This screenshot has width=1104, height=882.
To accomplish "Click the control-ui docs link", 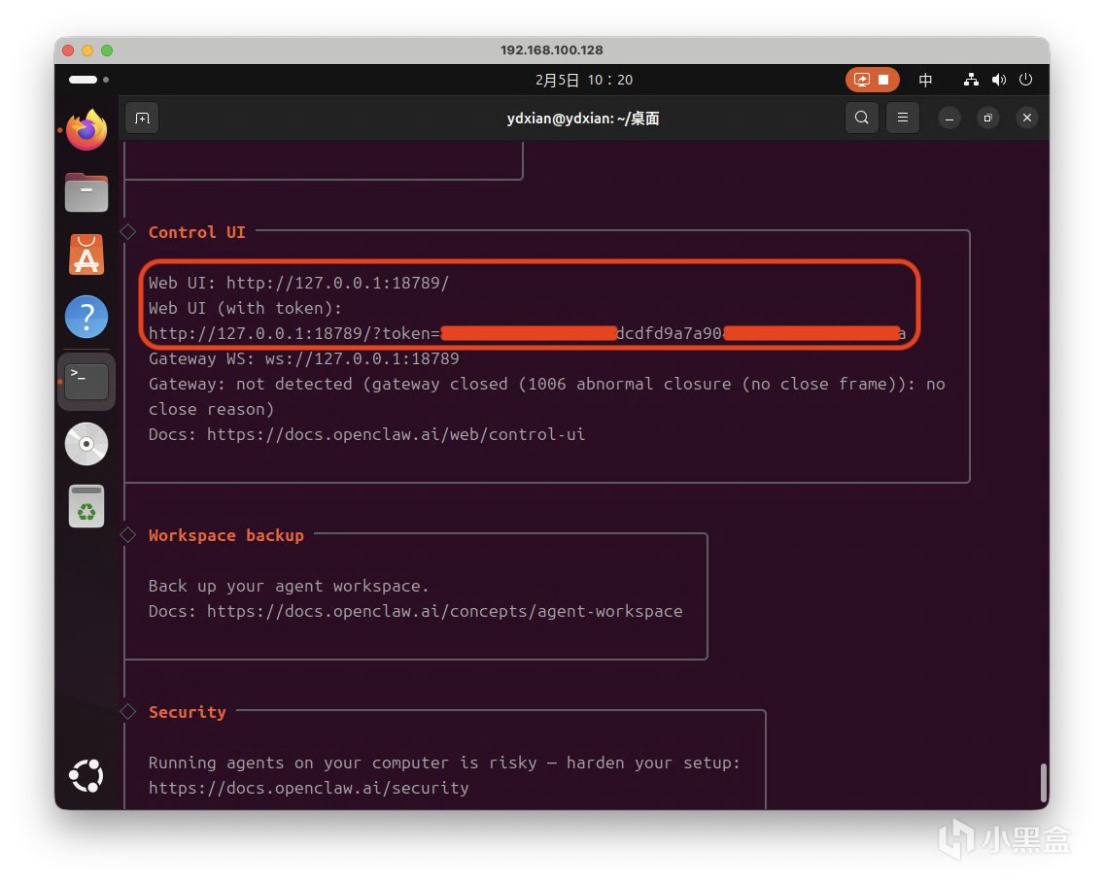I will pyautogui.click(x=396, y=434).
